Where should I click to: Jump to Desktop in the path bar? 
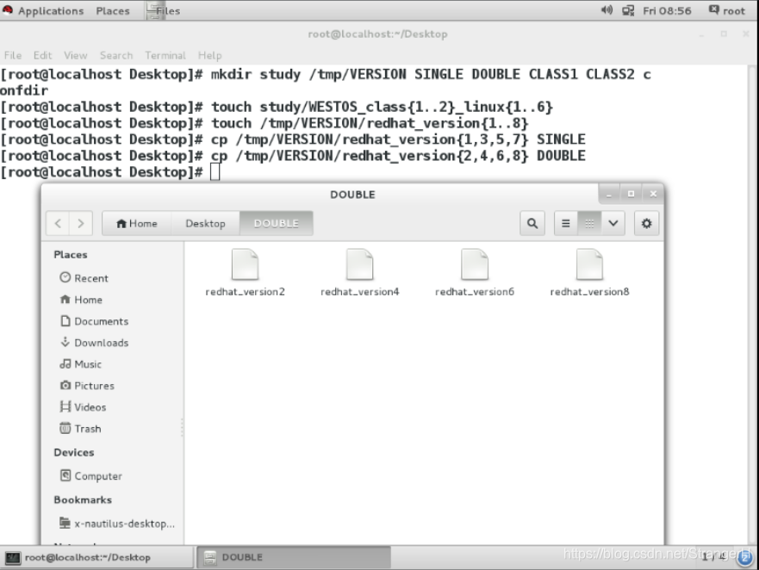click(206, 224)
